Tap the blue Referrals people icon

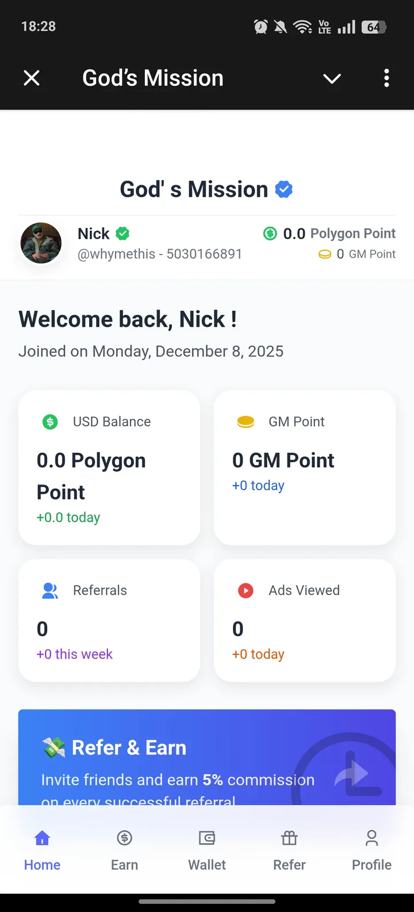(x=50, y=590)
